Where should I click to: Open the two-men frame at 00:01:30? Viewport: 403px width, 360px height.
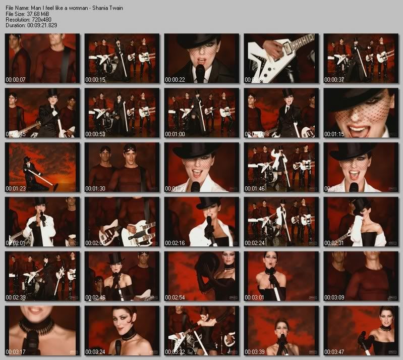point(122,168)
